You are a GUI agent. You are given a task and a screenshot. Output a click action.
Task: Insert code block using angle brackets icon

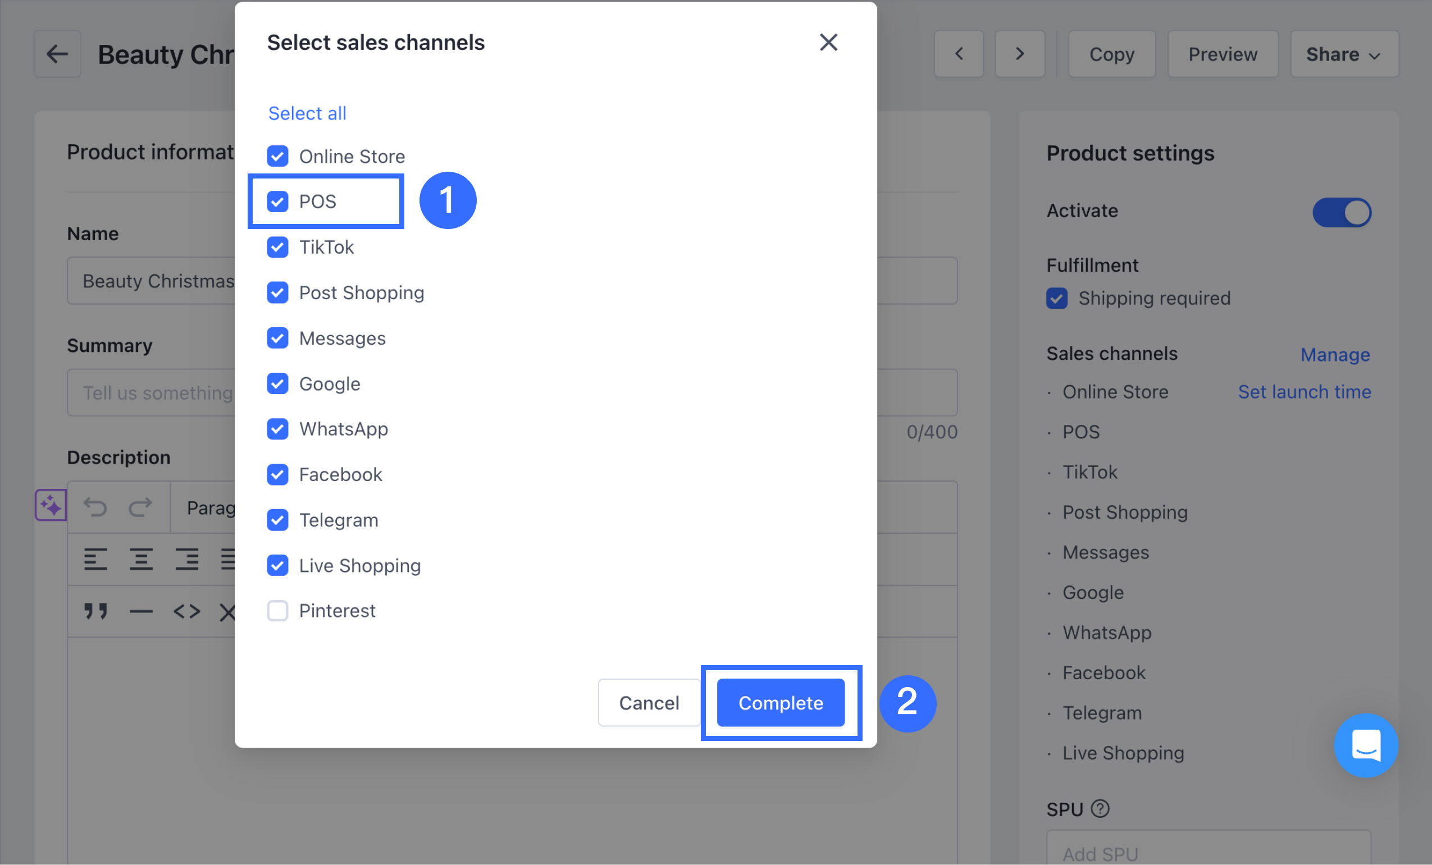(x=186, y=611)
